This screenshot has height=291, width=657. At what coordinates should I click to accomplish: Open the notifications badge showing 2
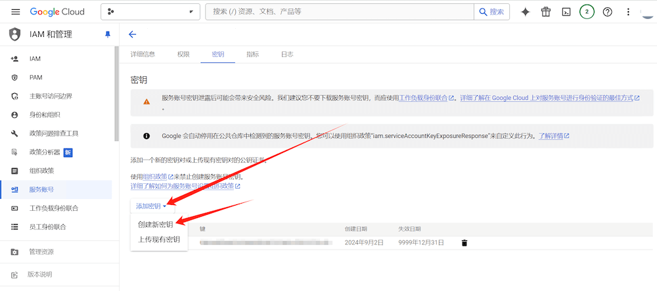[x=587, y=12]
